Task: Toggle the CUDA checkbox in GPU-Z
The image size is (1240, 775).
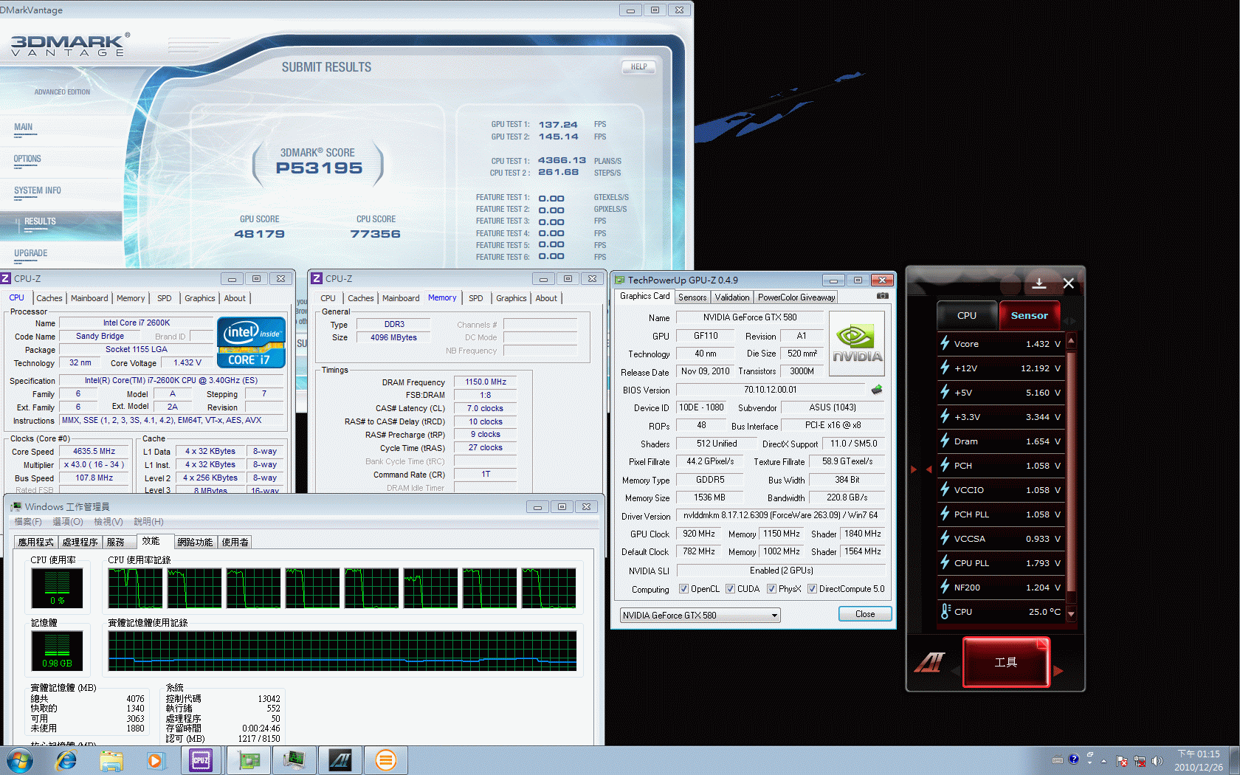Action: [x=730, y=589]
